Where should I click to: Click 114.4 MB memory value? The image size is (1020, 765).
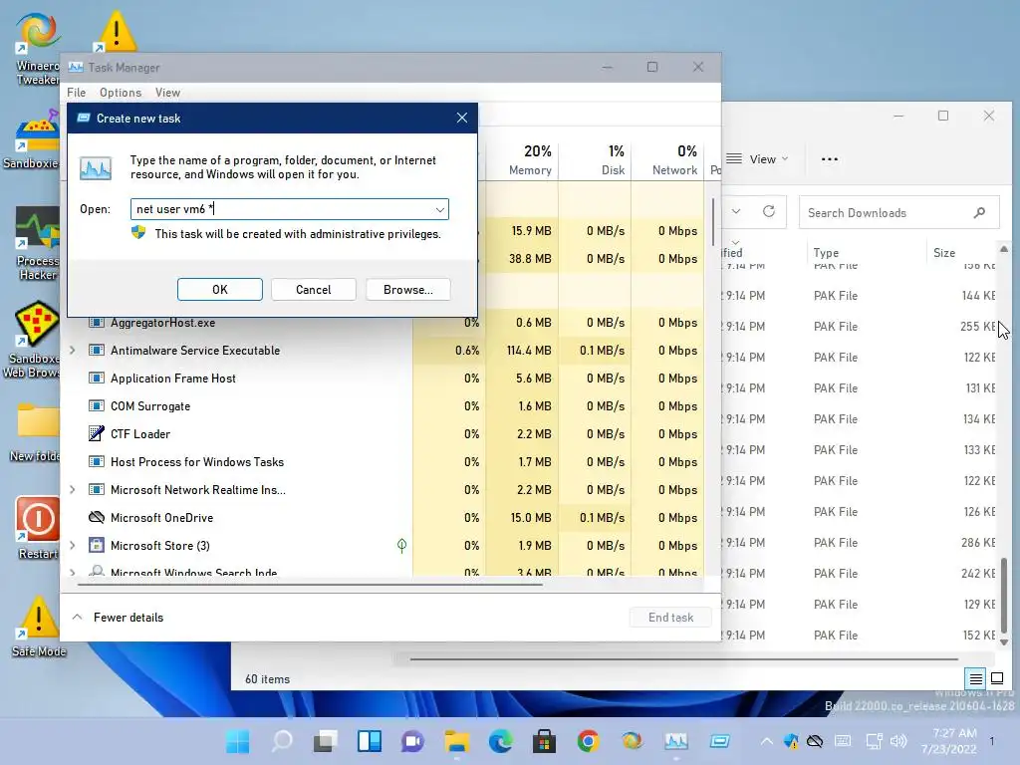[529, 350]
